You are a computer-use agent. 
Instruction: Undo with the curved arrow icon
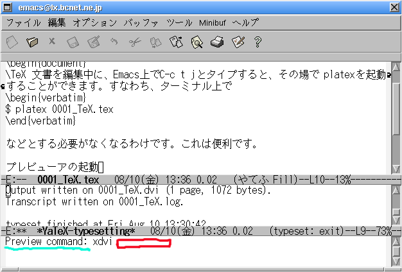click(114, 41)
